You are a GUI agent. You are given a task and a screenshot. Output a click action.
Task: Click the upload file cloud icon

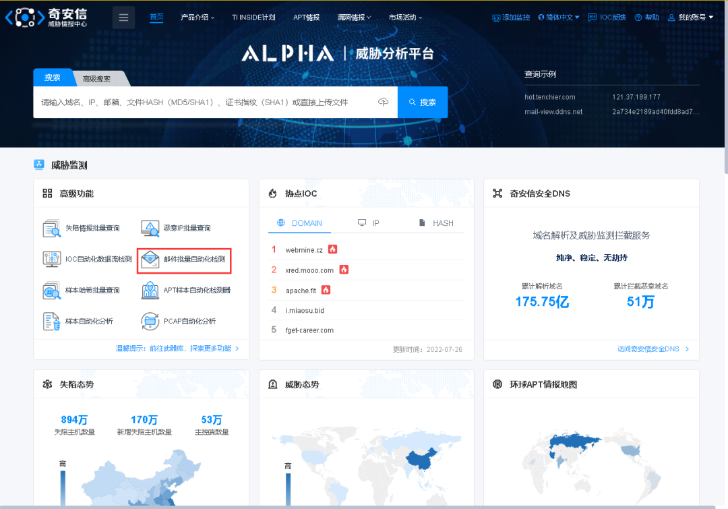coord(383,102)
